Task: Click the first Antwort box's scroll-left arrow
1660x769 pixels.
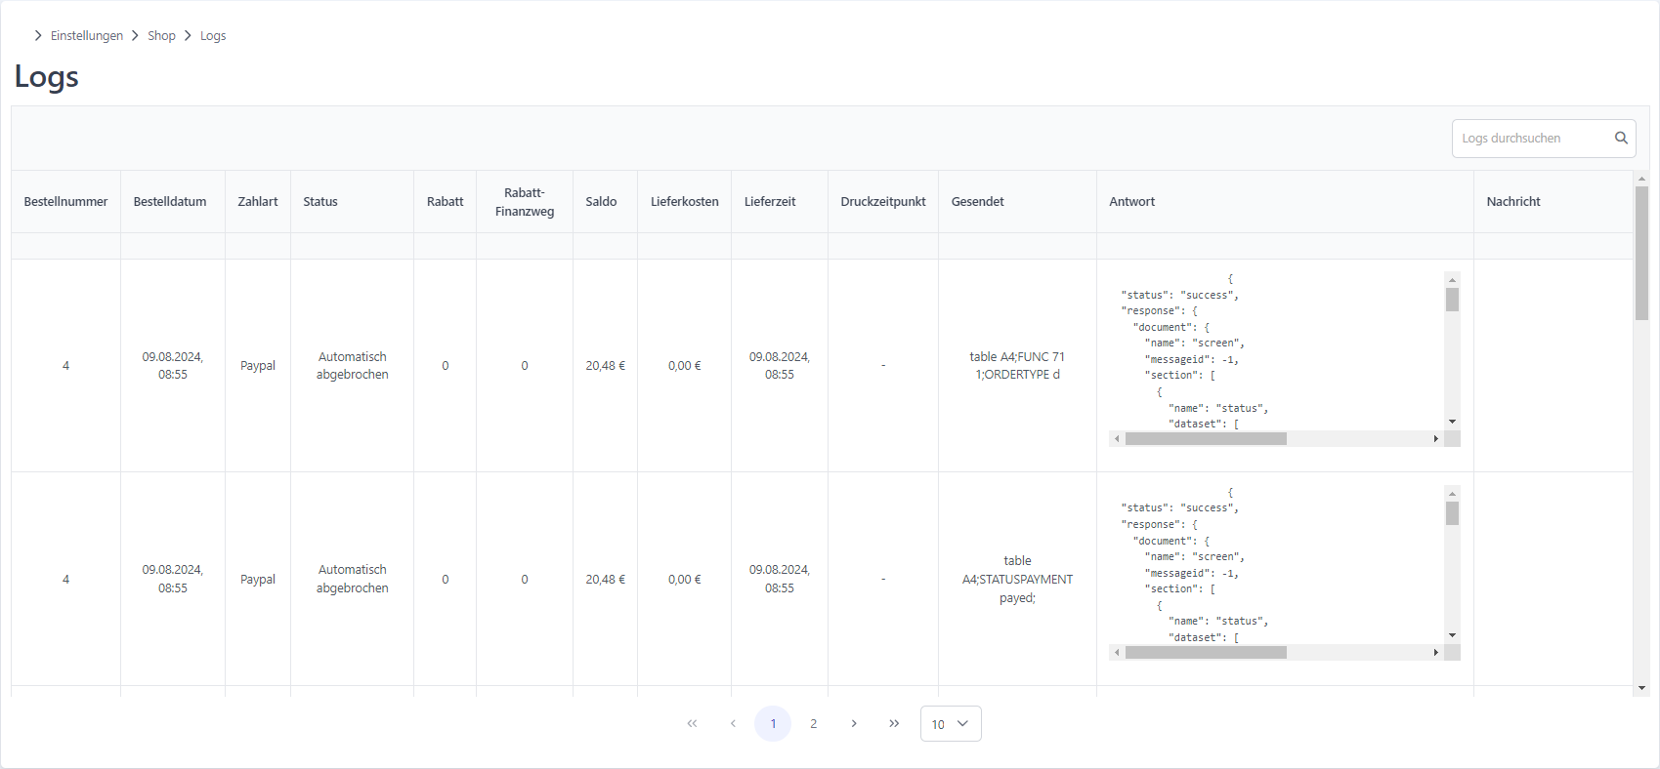Action: 1117,439
